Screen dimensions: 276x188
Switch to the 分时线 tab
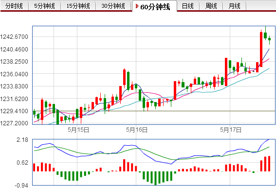click(14, 6)
